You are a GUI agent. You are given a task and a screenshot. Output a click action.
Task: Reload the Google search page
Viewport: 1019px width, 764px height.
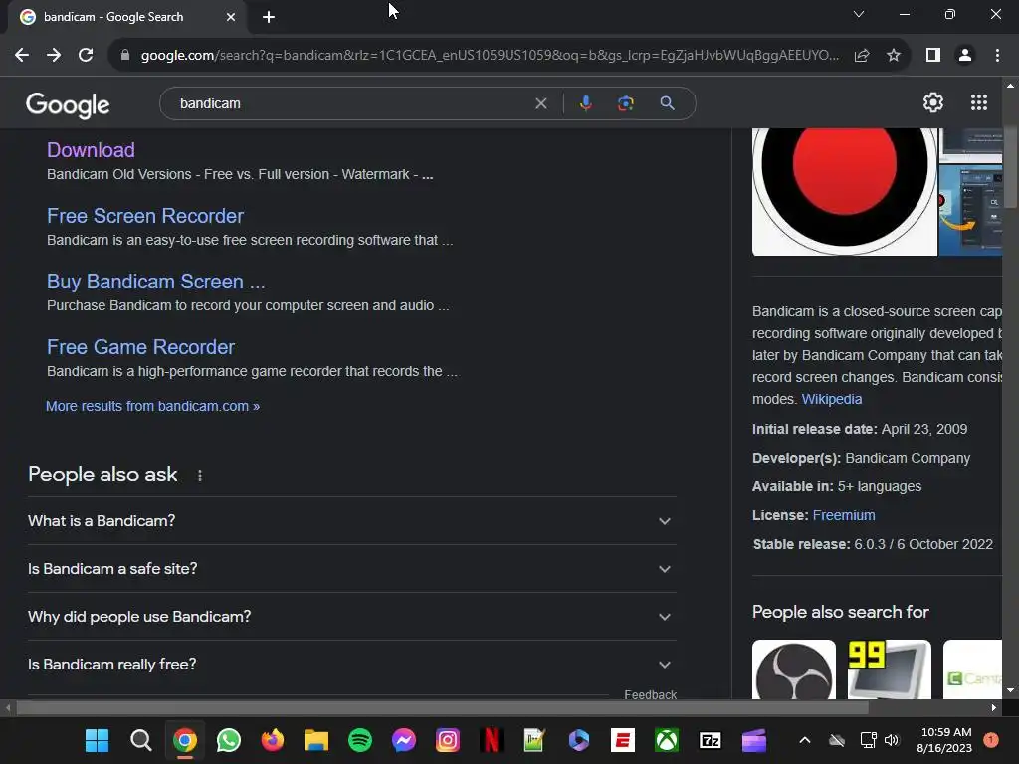[86, 56]
